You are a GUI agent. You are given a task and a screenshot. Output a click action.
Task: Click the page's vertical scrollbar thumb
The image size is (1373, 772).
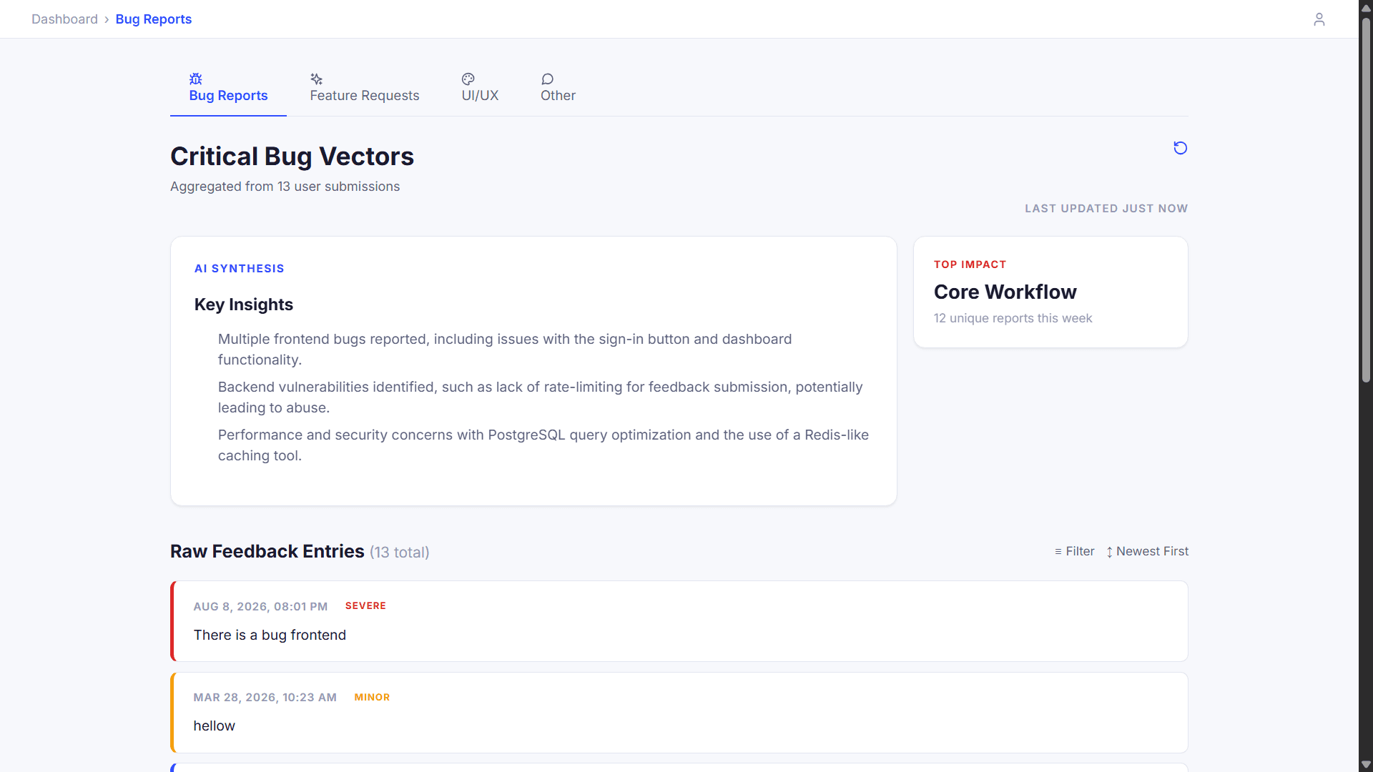tap(1366, 200)
